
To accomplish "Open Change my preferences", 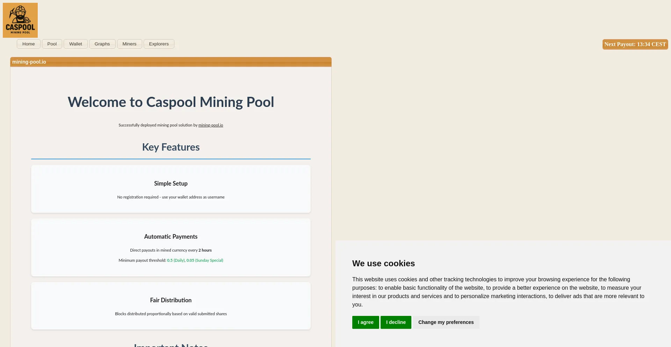I will coord(446,322).
